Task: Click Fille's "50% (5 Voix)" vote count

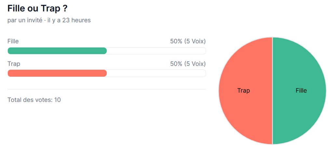Action: pos(188,41)
